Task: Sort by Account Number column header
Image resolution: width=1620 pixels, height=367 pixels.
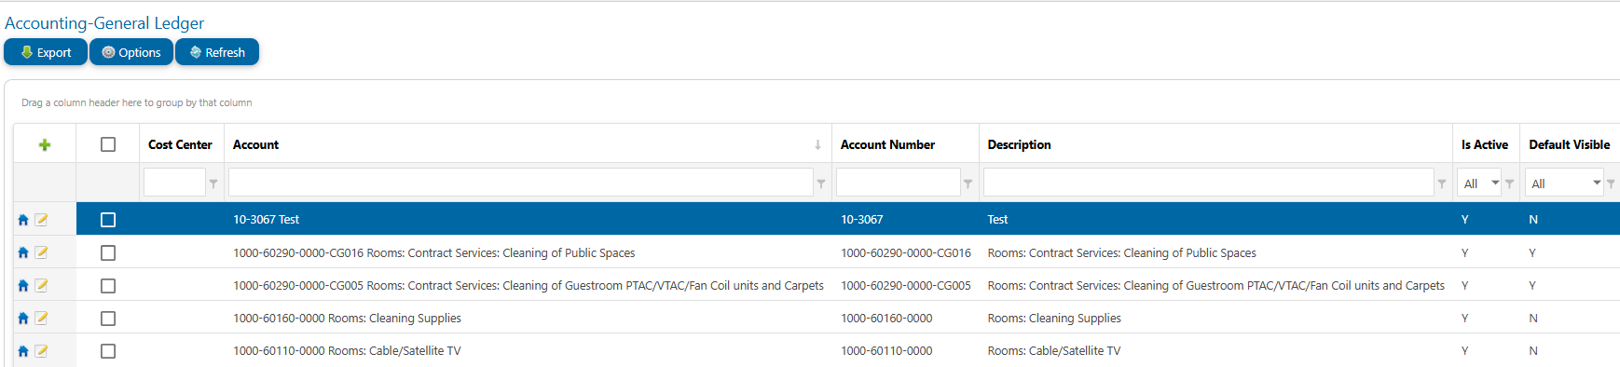Action: pyautogui.click(x=887, y=144)
